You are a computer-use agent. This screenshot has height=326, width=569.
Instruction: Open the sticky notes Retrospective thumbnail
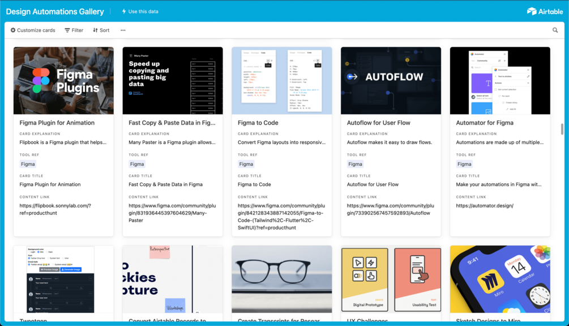[173, 279]
